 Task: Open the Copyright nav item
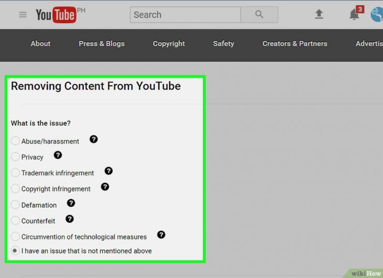(x=169, y=43)
